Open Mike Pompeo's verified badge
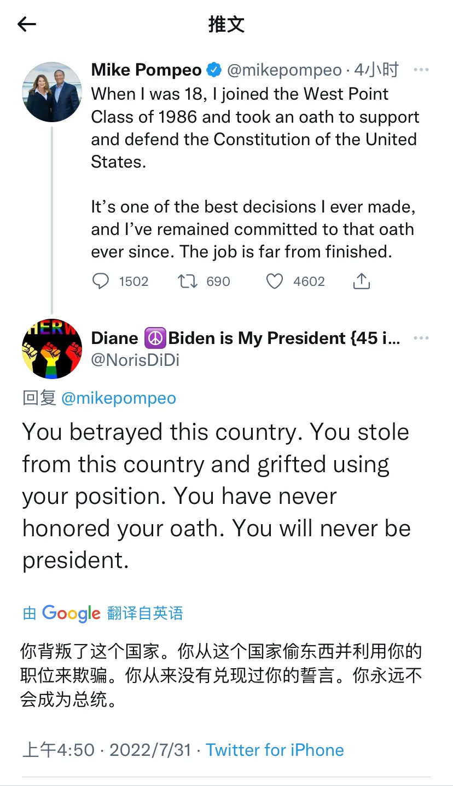 coord(214,70)
